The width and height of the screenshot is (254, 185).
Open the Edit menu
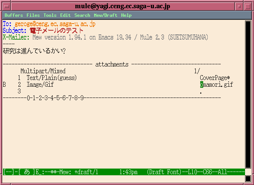coord(65,15)
